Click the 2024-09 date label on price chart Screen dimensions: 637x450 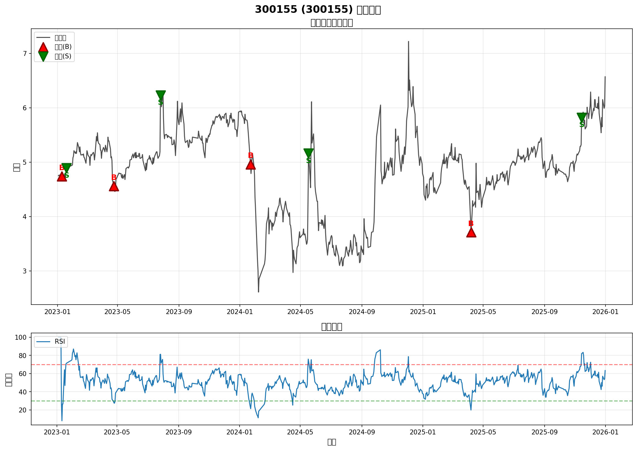(362, 312)
